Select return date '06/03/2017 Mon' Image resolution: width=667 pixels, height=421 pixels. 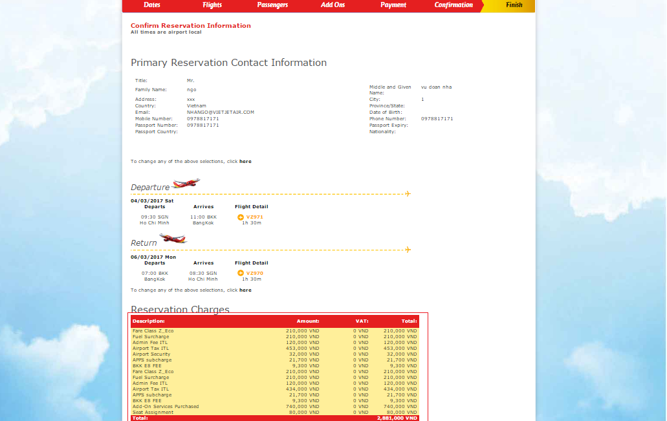pyautogui.click(x=153, y=257)
